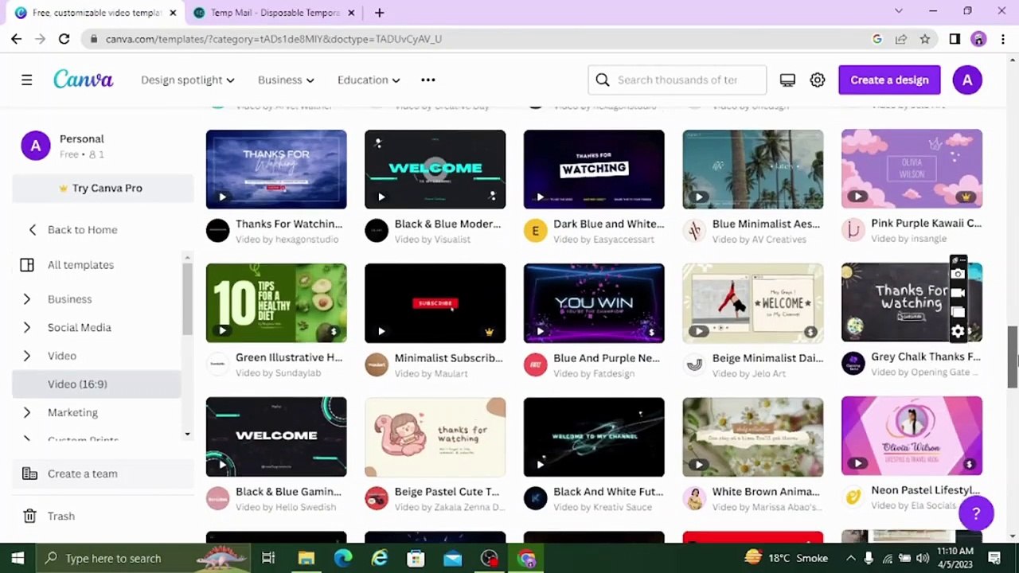Expand the Business dropdown in the header
Image resolution: width=1019 pixels, height=573 pixels.
pos(286,80)
